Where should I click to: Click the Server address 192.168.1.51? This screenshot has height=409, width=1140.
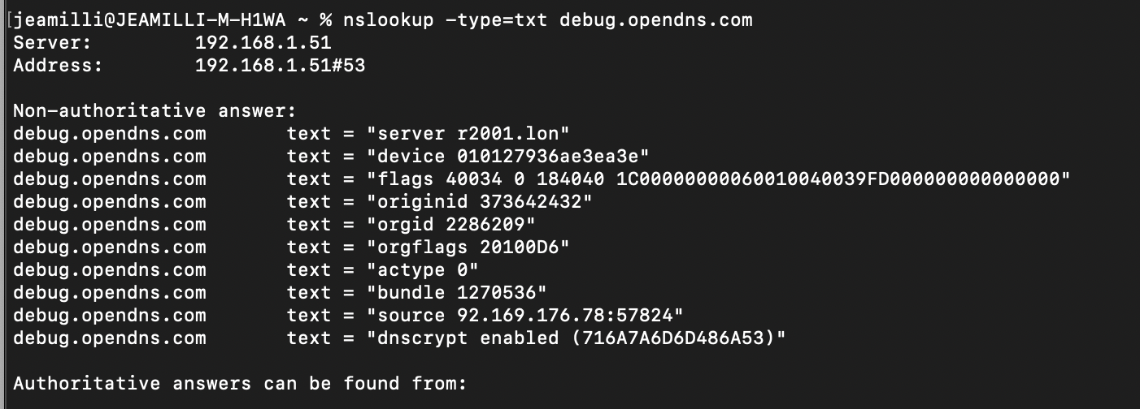coord(263,43)
